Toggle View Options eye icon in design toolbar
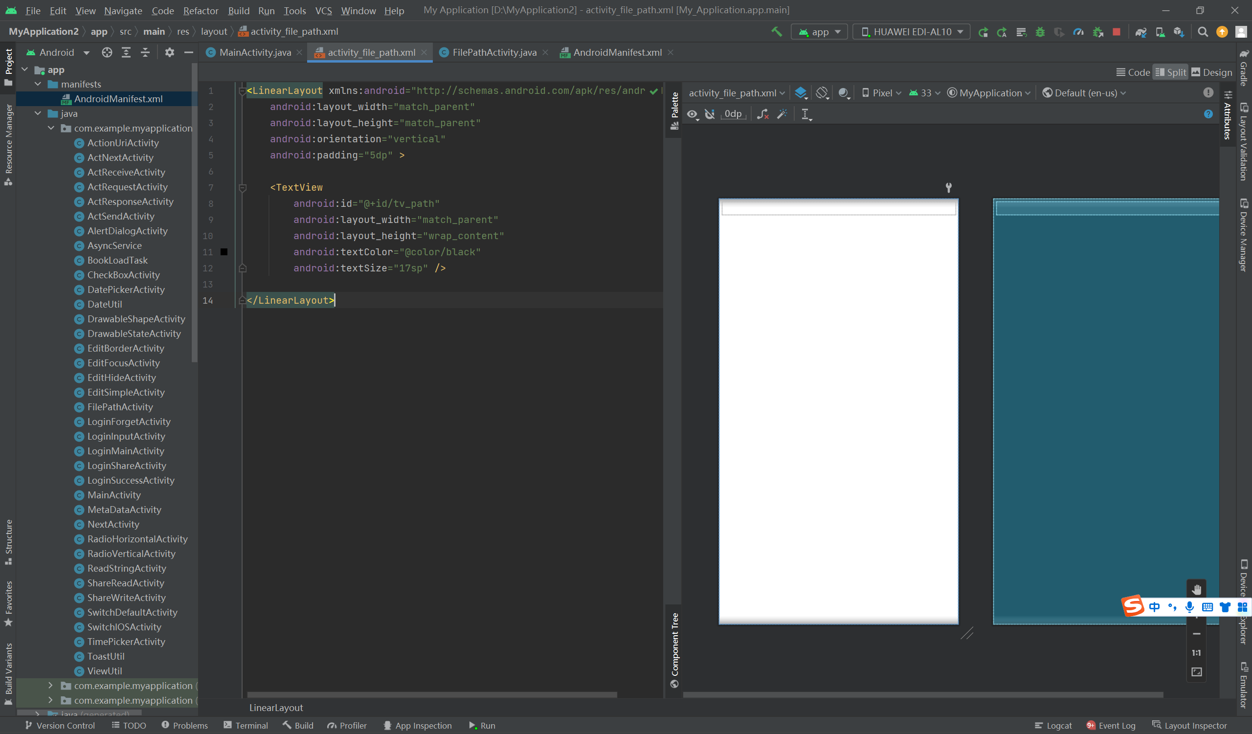 693,114
